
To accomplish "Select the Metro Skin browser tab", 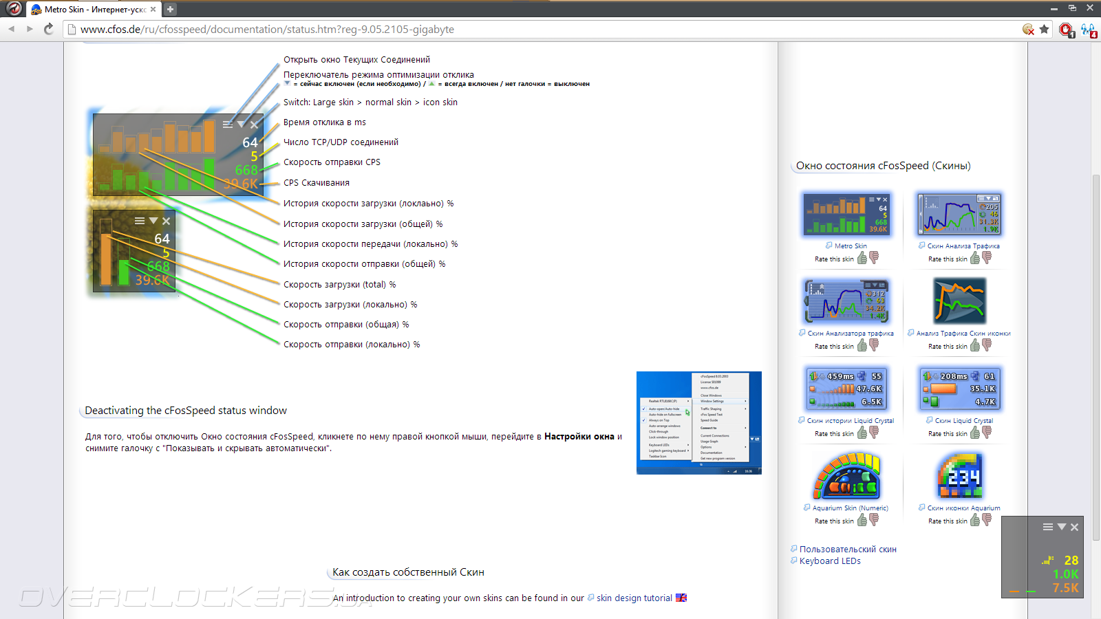I will [x=92, y=10].
